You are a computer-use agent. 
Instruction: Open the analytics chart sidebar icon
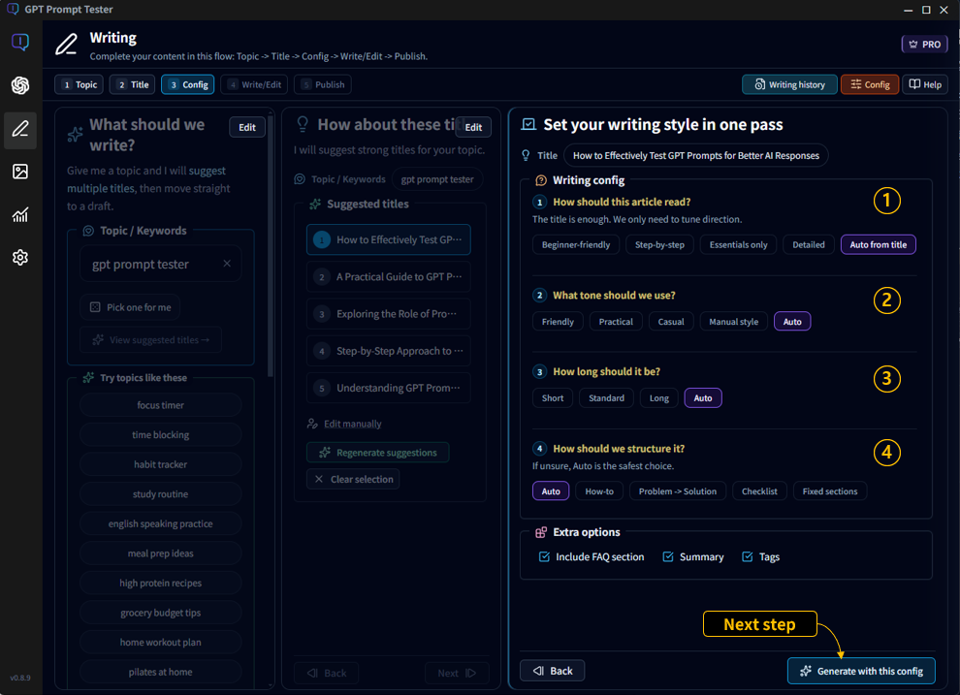19,215
